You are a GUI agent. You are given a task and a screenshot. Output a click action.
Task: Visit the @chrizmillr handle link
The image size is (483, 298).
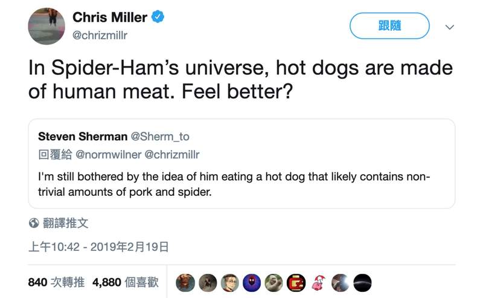[100, 35]
